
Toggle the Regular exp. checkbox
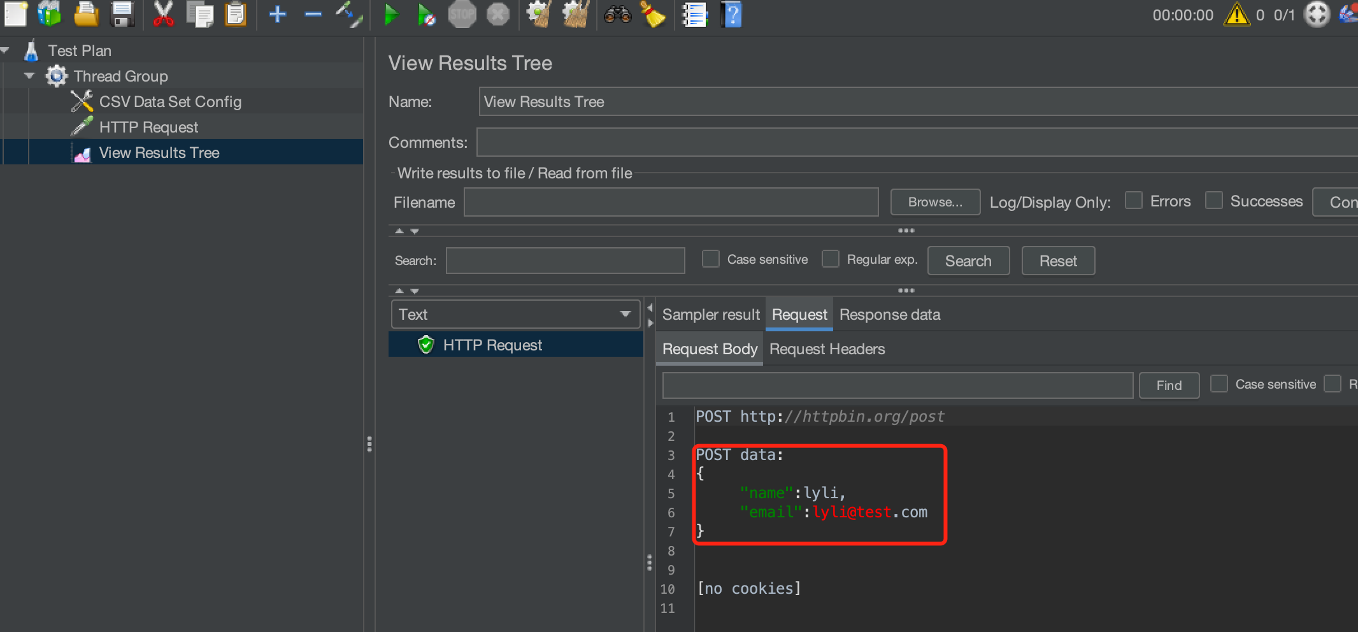coord(831,259)
